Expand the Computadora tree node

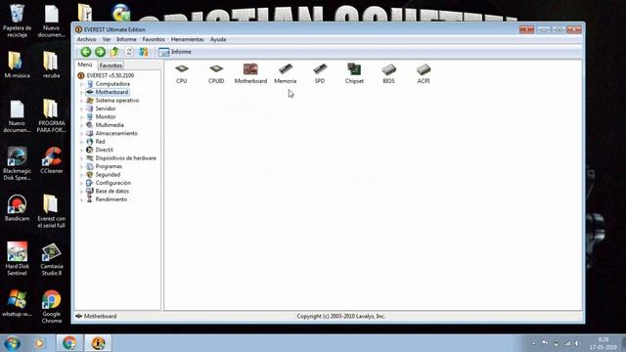[x=82, y=84]
